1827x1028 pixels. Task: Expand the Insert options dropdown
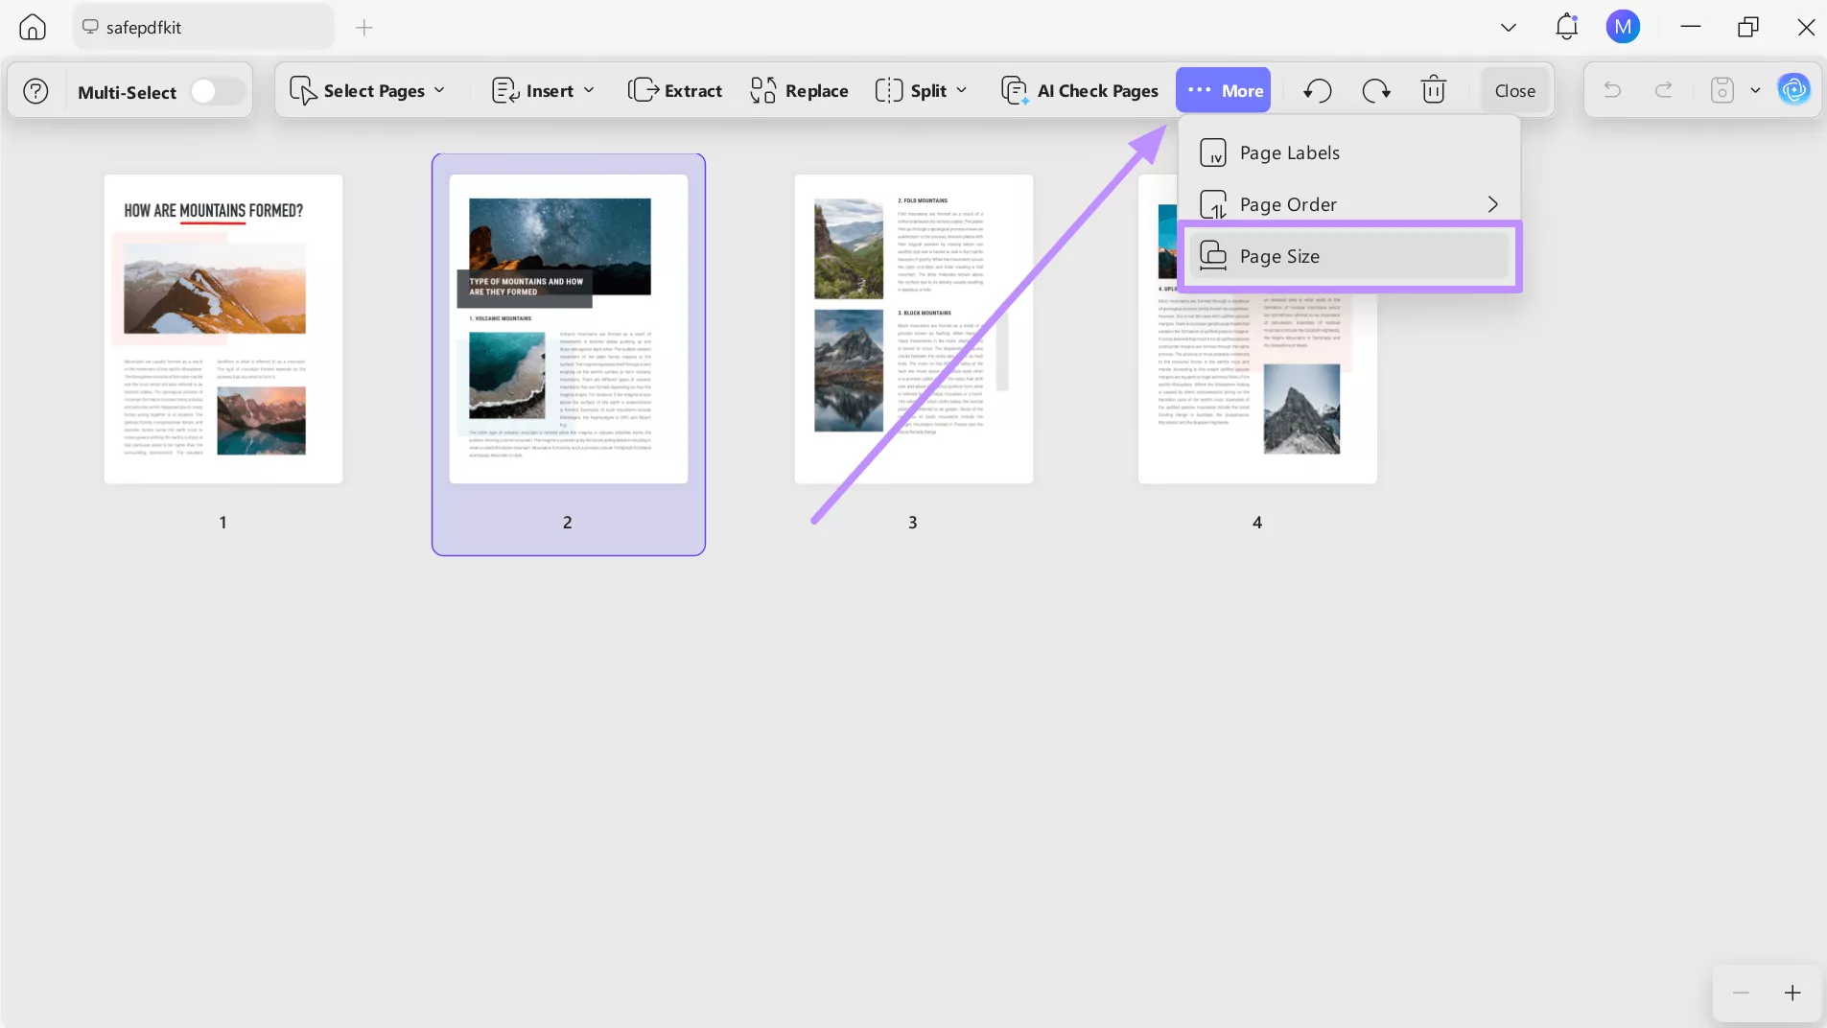coord(544,90)
